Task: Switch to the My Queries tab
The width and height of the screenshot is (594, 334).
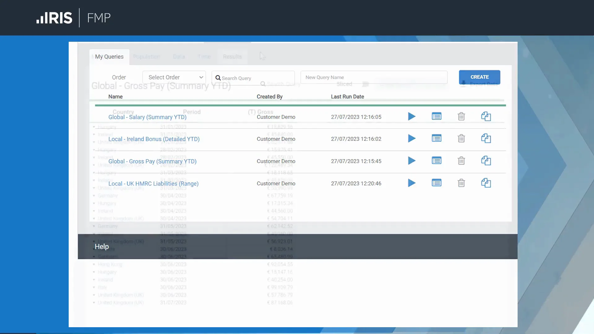Action: 109,57
